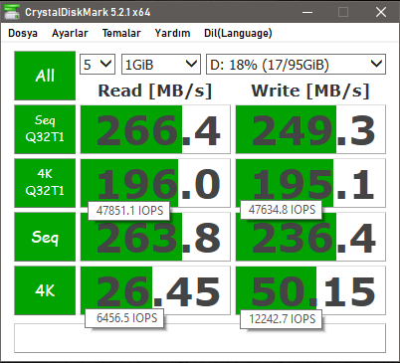Open the Dosya menu
This screenshot has width=400, height=363.
click(23, 33)
